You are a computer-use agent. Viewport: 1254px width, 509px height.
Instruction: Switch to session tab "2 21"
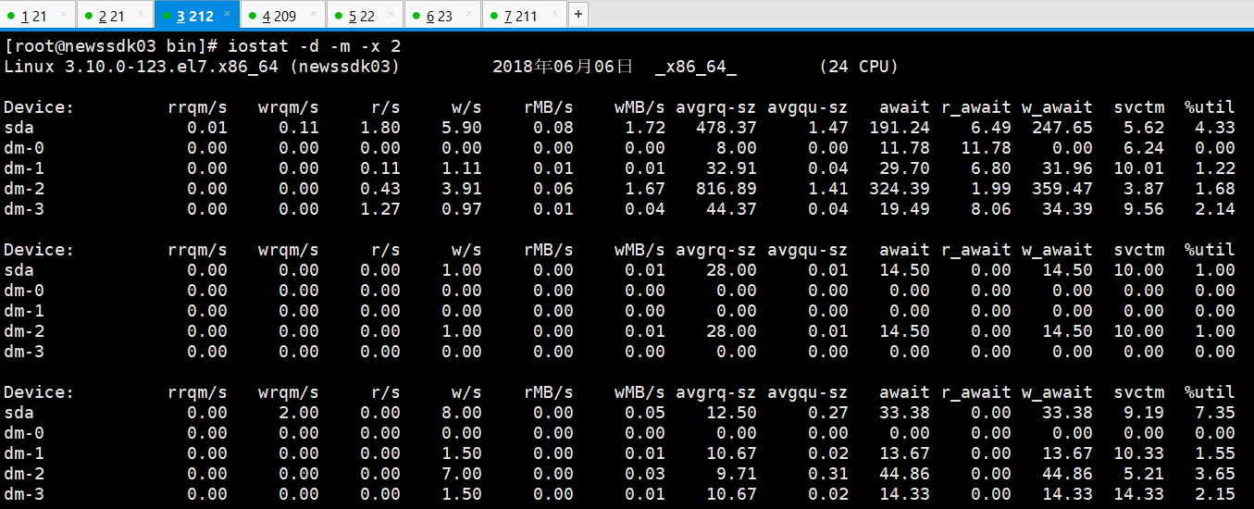coord(115,15)
